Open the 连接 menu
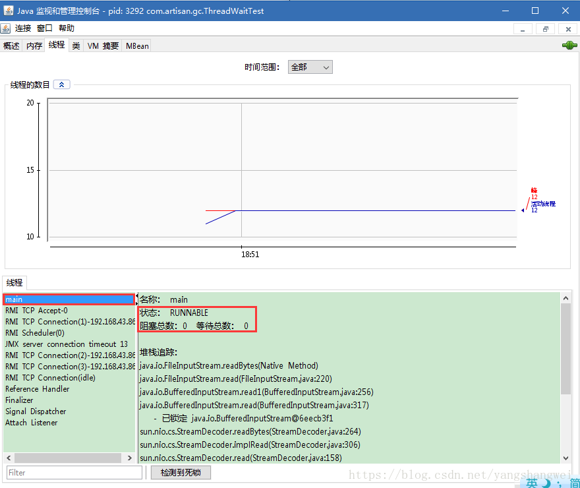This screenshot has height=488, width=580. [23, 28]
